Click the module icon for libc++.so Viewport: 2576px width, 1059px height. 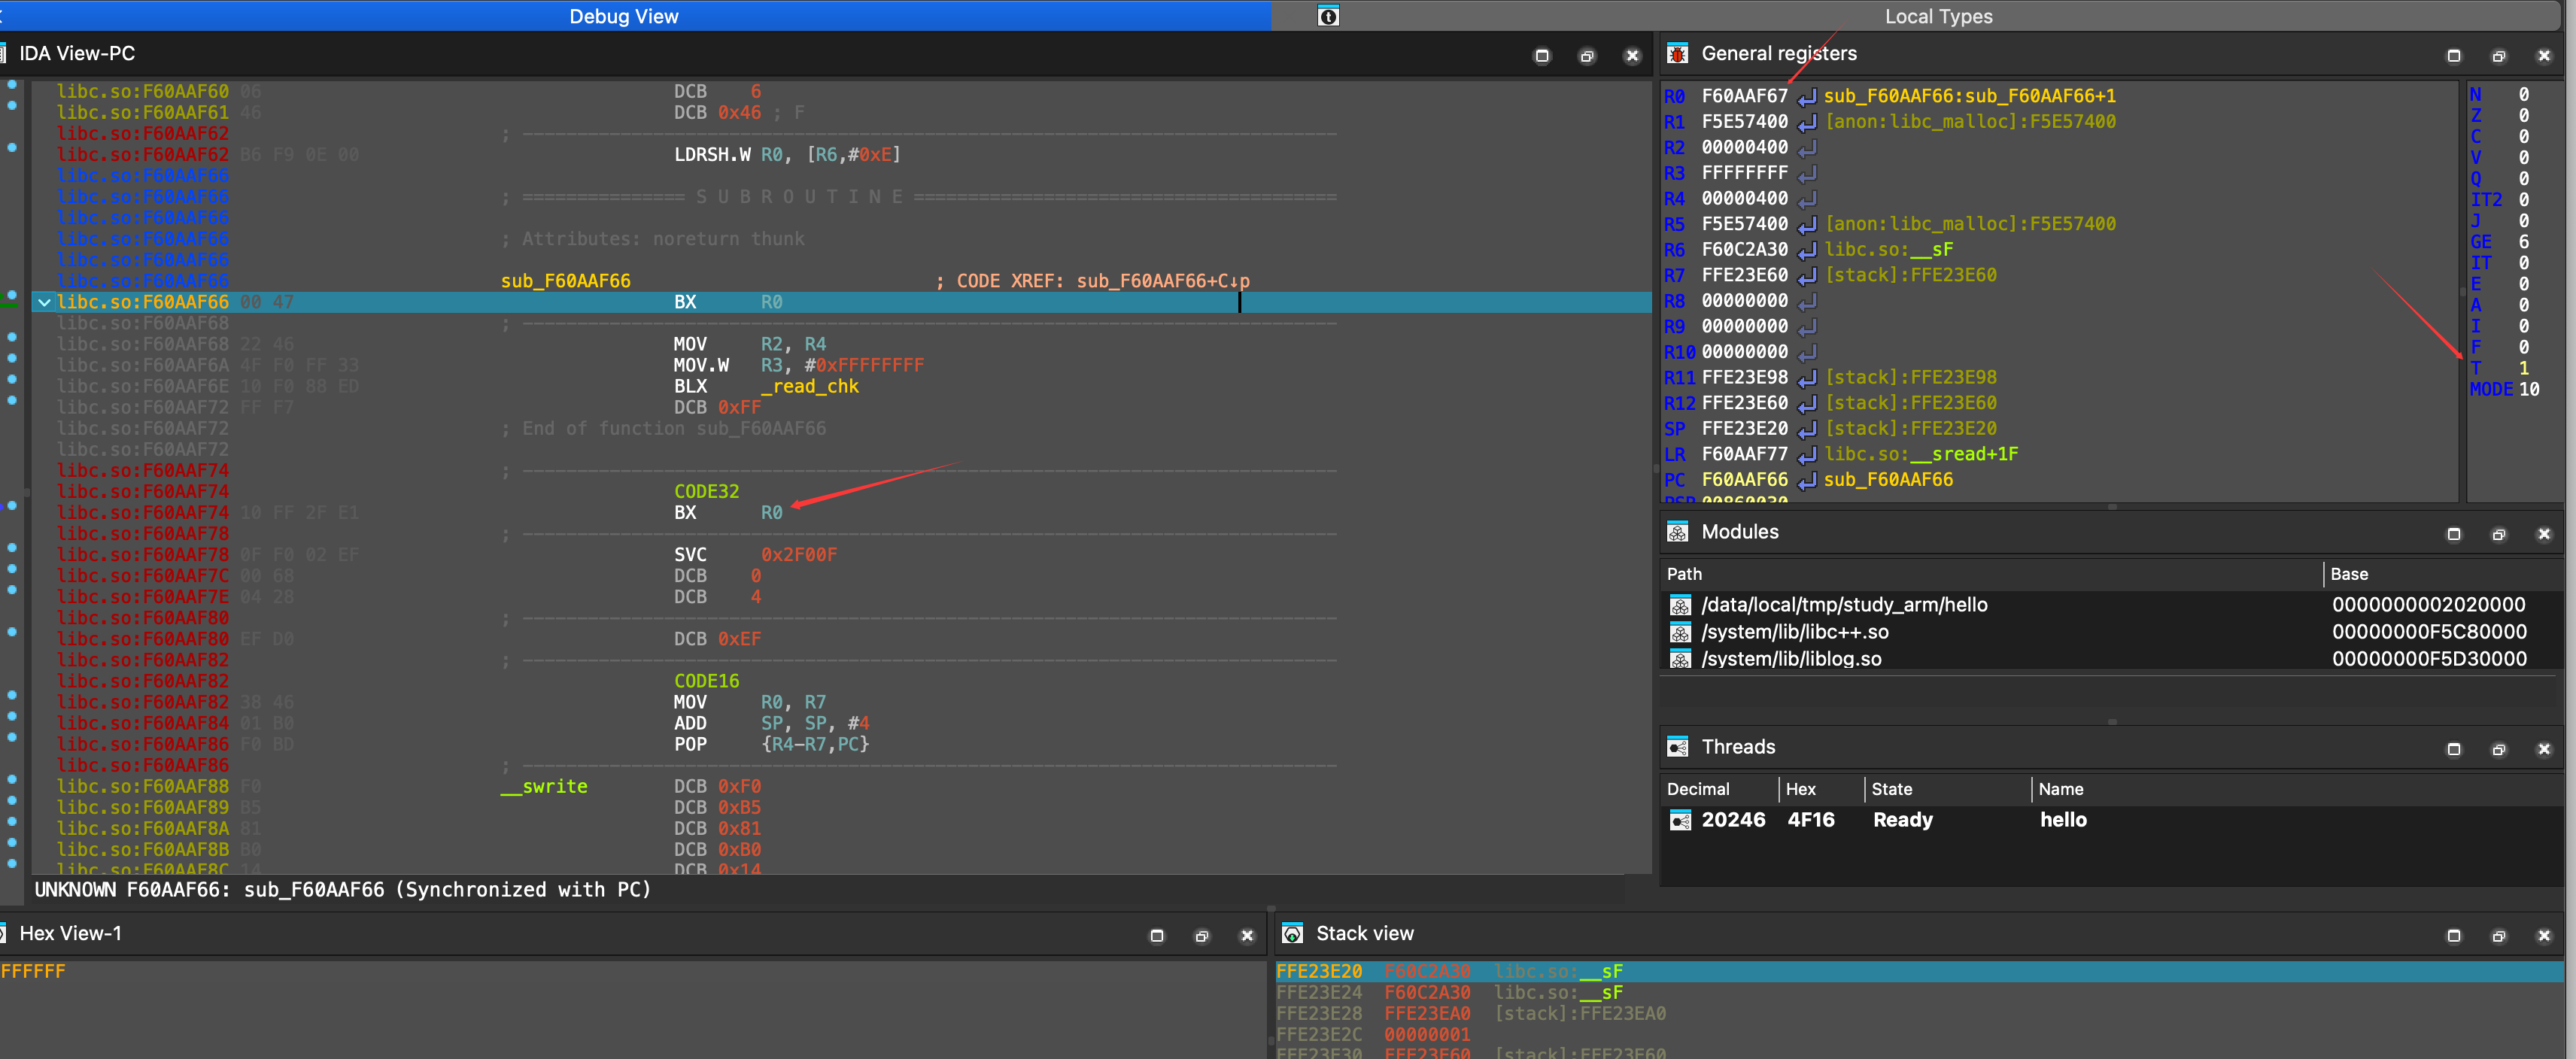(x=1680, y=632)
